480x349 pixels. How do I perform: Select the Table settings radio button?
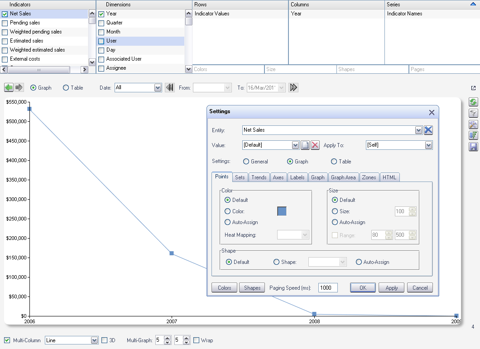(x=334, y=161)
